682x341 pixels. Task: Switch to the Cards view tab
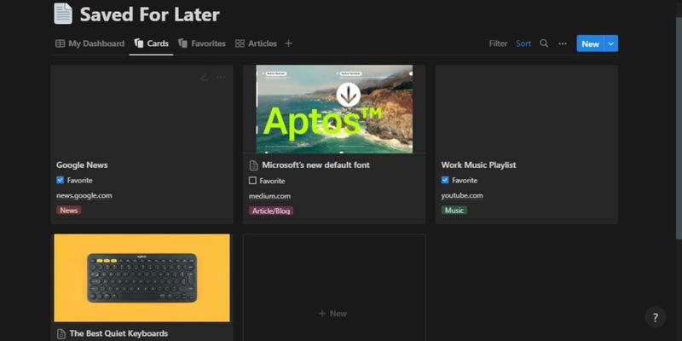coord(152,43)
